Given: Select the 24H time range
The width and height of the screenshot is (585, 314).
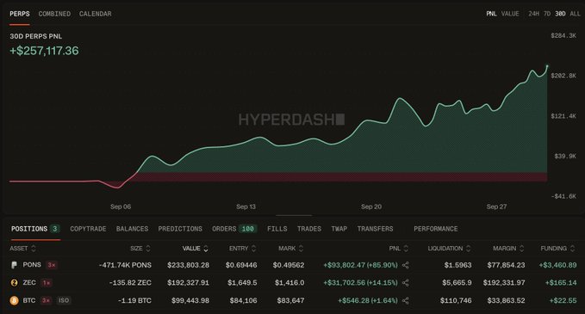Looking at the screenshot, I should [533, 14].
